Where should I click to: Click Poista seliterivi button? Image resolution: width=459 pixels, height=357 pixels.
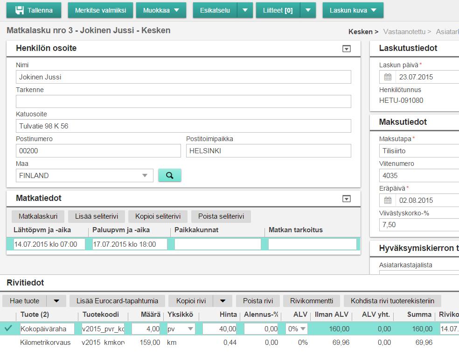click(221, 216)
